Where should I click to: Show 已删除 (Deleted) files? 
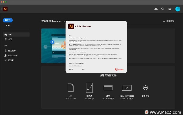pyautogui.click(x=11, y=60)
